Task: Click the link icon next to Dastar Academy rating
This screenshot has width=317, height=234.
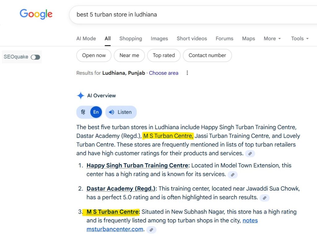Action: click(x=264, y=198)
